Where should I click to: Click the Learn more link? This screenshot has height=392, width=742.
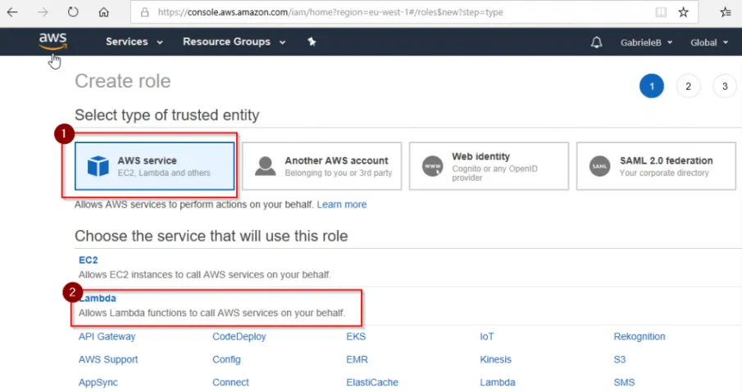click(x=342, y=205)
